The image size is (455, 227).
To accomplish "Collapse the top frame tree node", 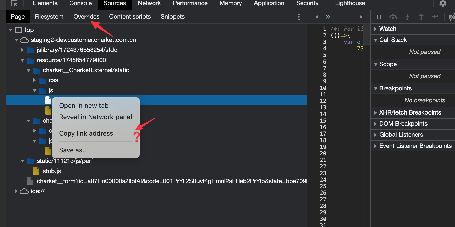I will (10, 30).
